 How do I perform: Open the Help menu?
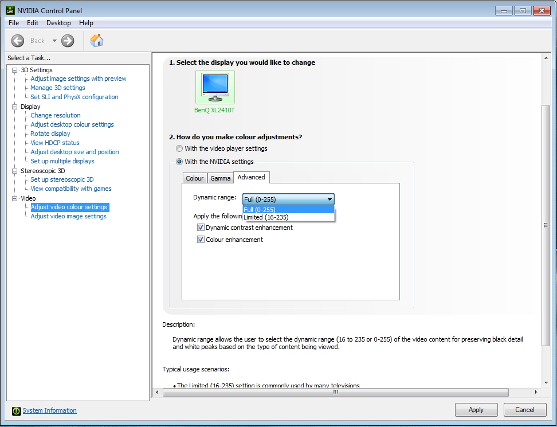pos(86,23)
